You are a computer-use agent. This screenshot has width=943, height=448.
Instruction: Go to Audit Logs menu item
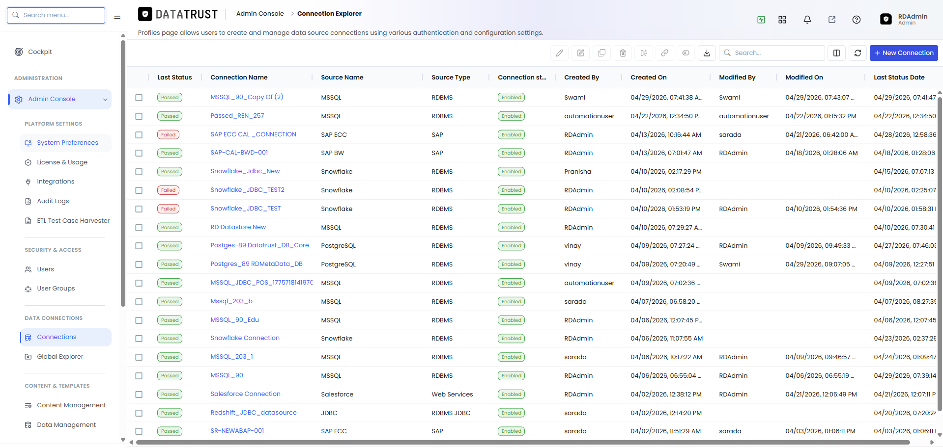pos(53,201)
